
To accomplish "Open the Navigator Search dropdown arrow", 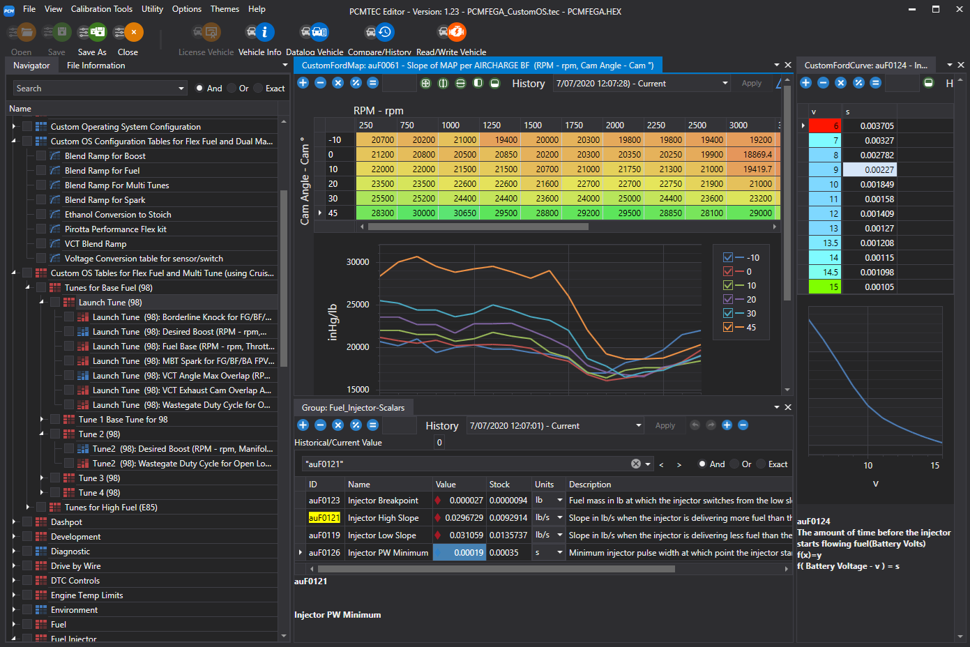I will 181,89.
